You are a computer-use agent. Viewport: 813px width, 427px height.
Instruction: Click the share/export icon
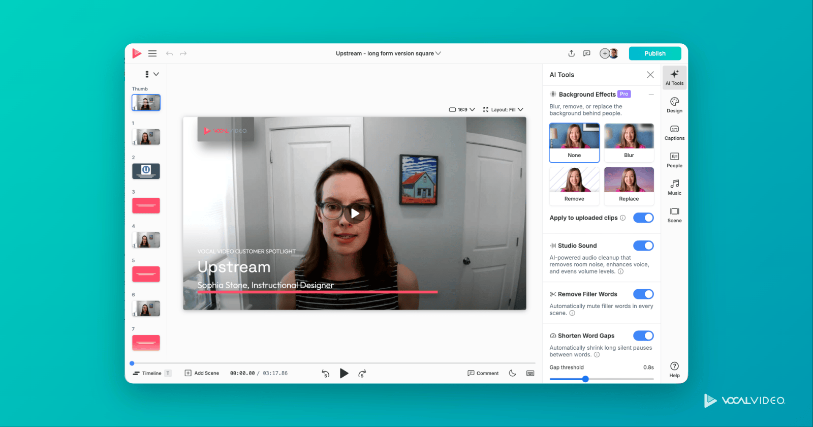tap(572, 53)
